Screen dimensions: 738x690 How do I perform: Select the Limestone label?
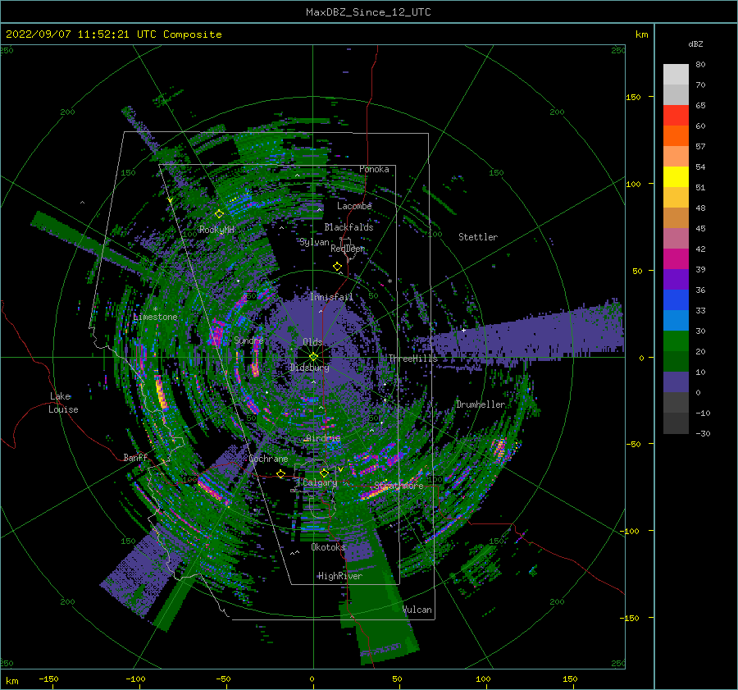click(x=155, y=317)
